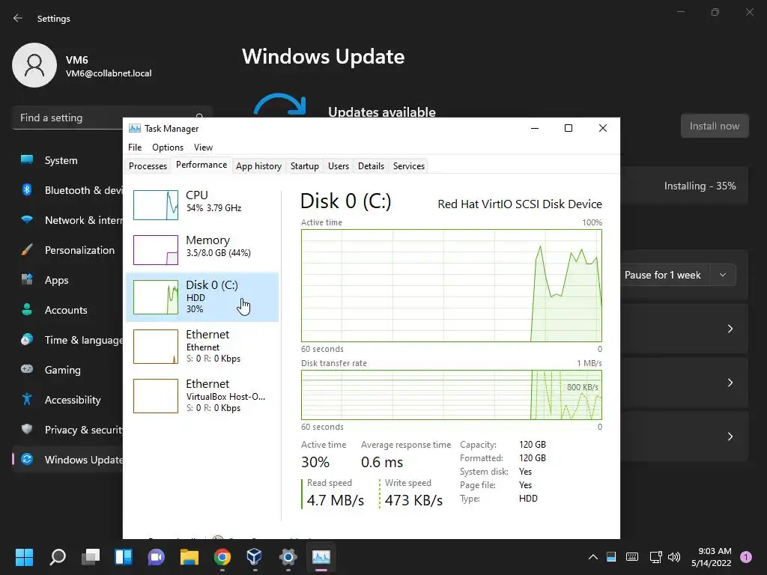Click the Task Manager taskbar icon
The image size is (767, 575).
pyautogui.click(x=321, y=557)
